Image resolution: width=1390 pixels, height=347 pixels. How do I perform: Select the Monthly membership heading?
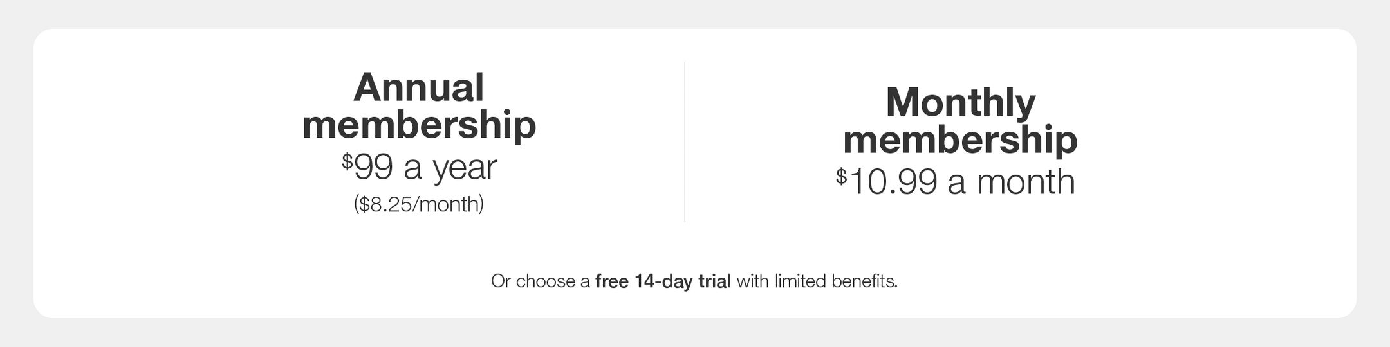tap(960, 121)
